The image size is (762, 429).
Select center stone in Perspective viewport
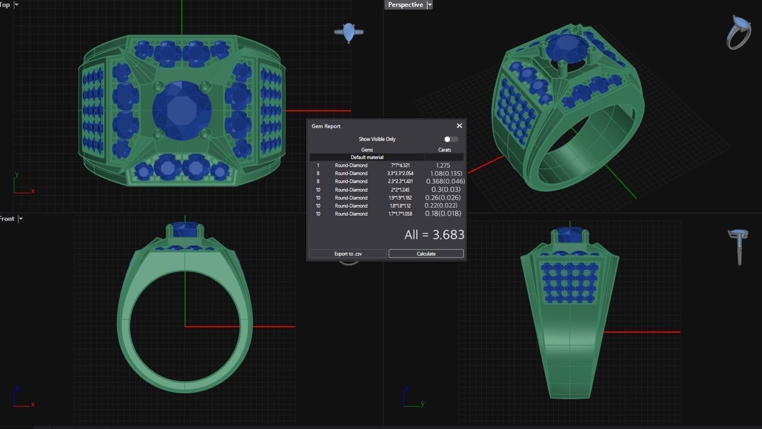(568, 49)
